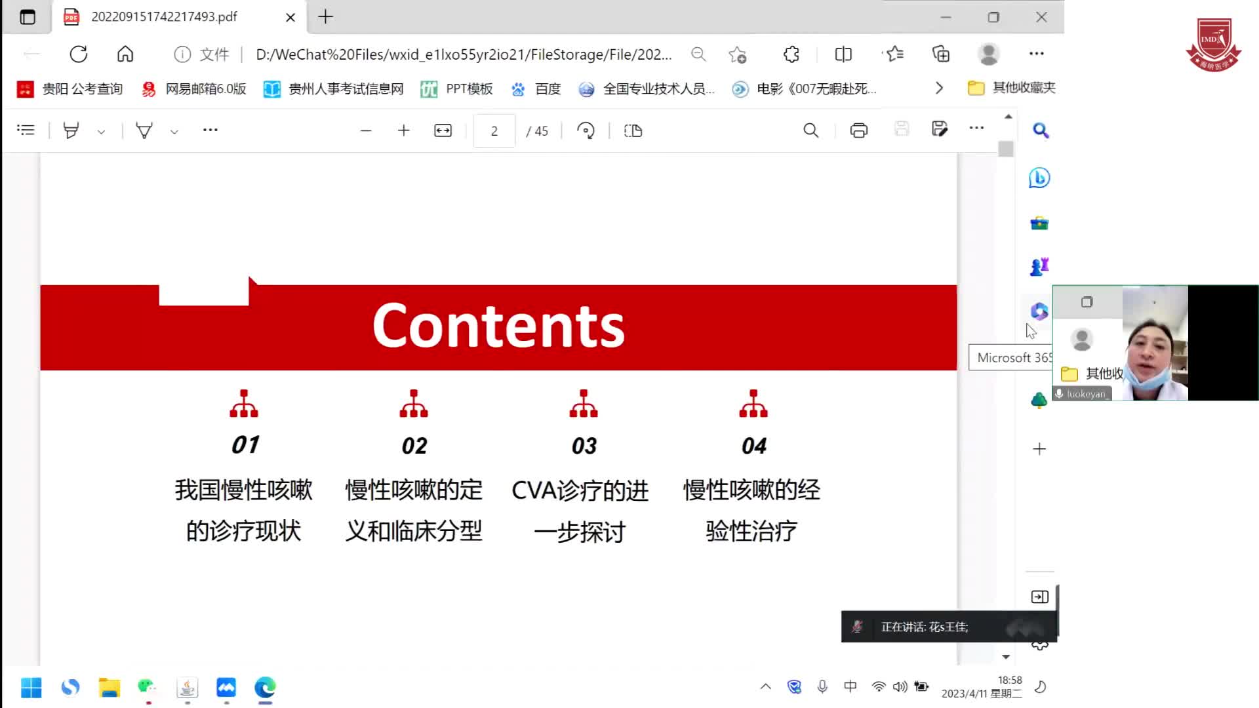Expand hidden favorites with the chevron

pos(940,87)
